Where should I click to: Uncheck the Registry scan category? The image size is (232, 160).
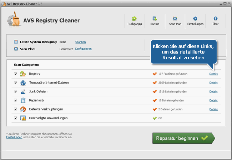coord(15,74)
